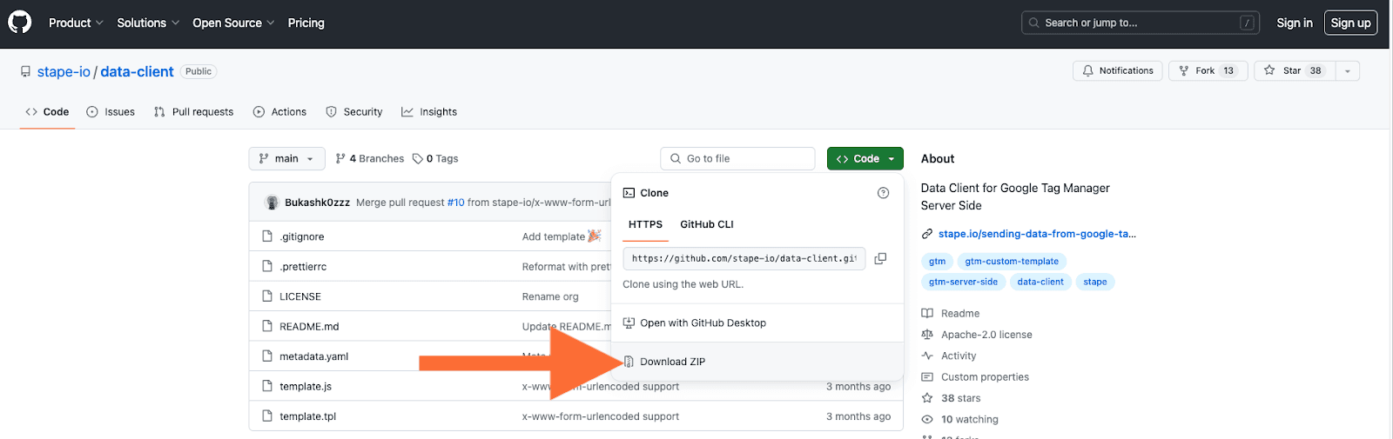Open the README.md file
This screenshot has width=1393, height=439.
click(x=309, y=327)
